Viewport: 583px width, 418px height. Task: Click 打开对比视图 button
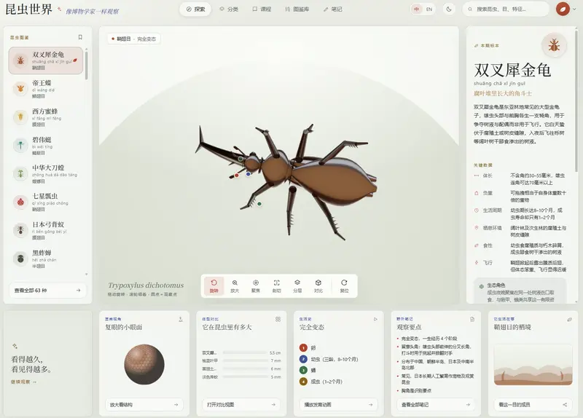tap(241, 405)
